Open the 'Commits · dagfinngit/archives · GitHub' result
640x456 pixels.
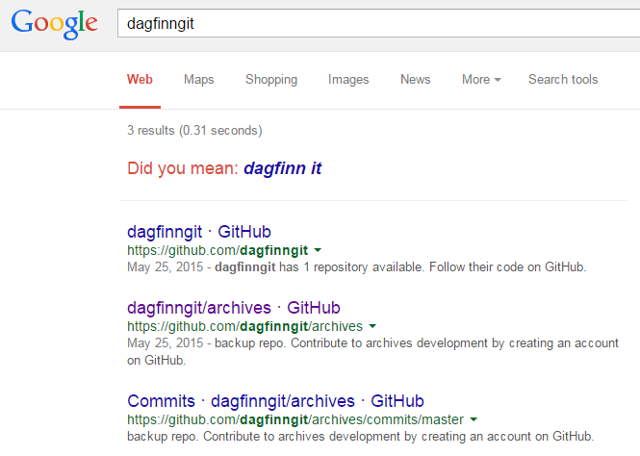pos(275,401)
